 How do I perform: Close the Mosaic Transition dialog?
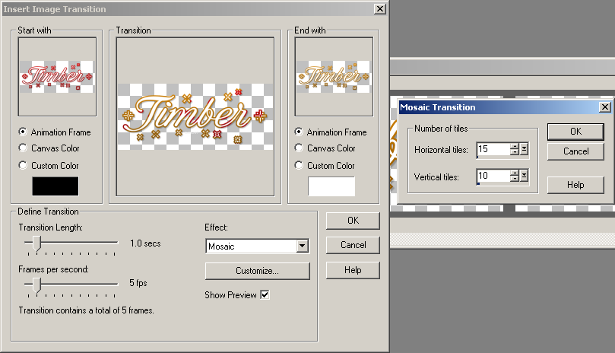tap(604, 107)
